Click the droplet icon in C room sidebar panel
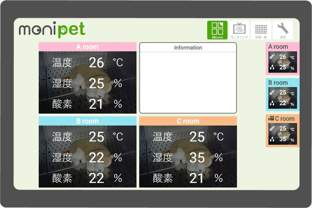Image resolution: width=312 pixels, height=208 pixels. (x=272, y=139)
